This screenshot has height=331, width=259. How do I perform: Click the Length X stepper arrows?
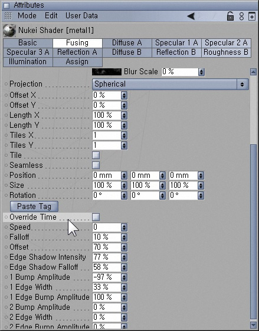[x=124, y=115]
